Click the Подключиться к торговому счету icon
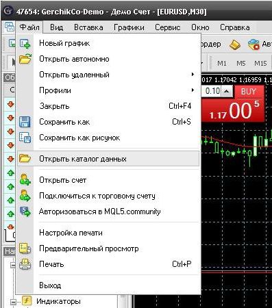Screen dimensions: 272x308 click(x=25, y=196)
